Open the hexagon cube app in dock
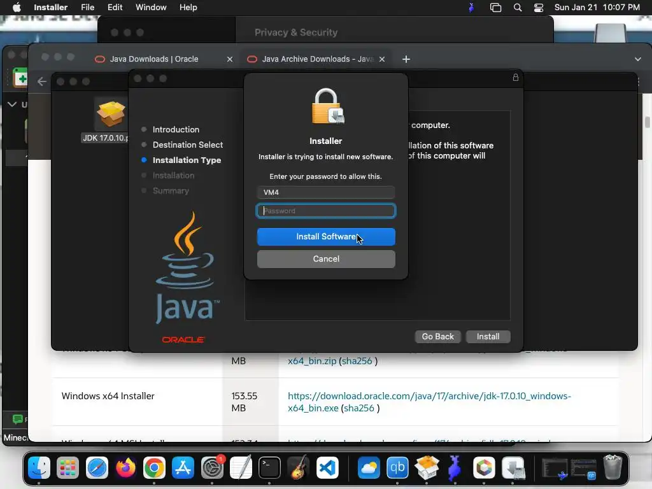The image size is (652, 489). click(484, 468)
